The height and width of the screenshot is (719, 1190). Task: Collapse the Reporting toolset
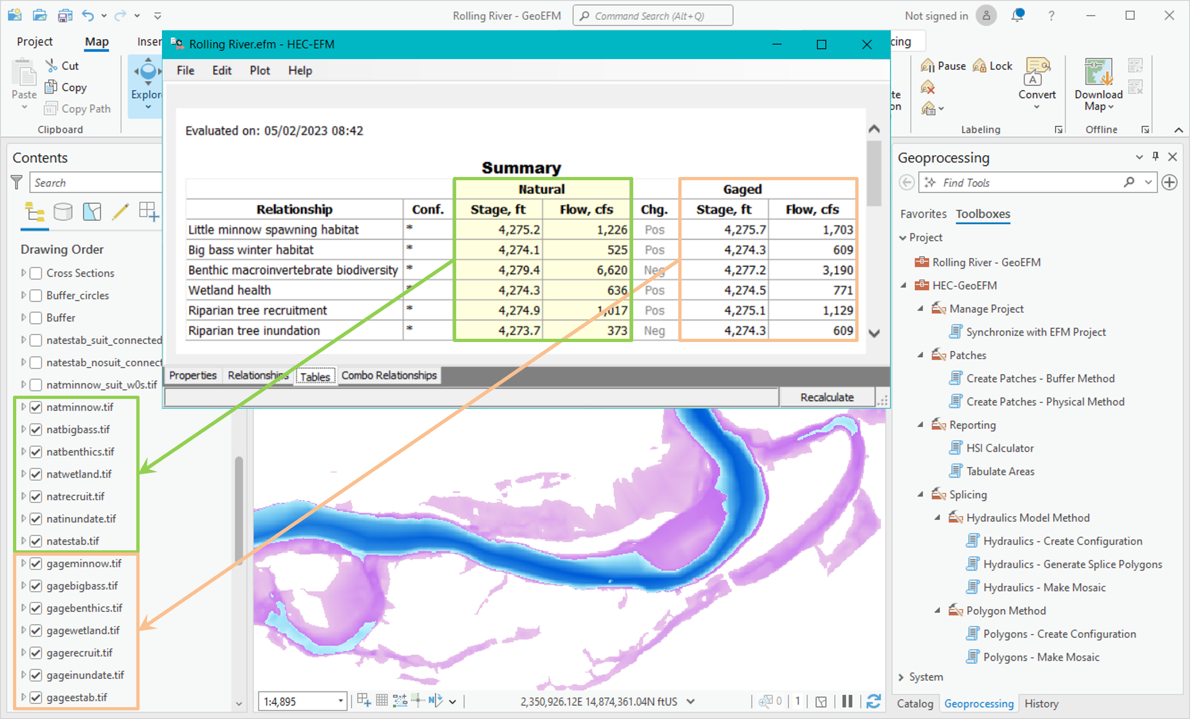point(921,425)
